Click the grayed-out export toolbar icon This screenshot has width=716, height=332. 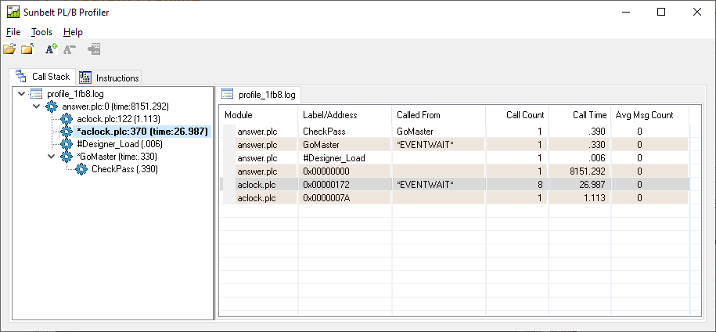tap(94, 49)
